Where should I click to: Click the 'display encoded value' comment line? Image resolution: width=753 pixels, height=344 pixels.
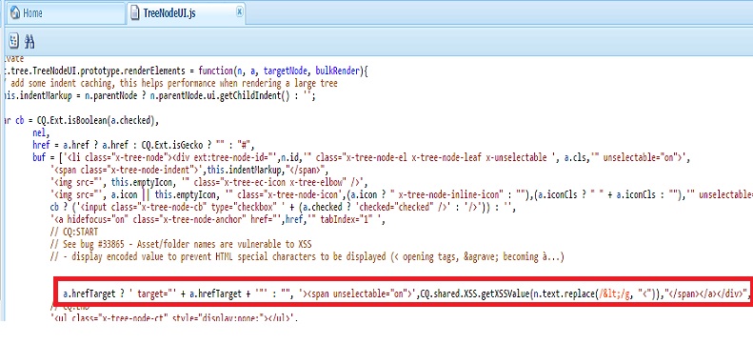click(x=307, y=256)
